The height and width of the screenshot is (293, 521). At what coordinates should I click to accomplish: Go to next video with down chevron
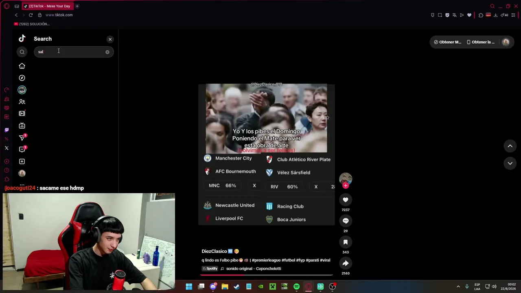coord(510,163)
